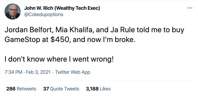Image resolution: width=198 pixels, height=96 pixels.
Task: Select the Quote Tweets label text
Action: coord(65,89)
